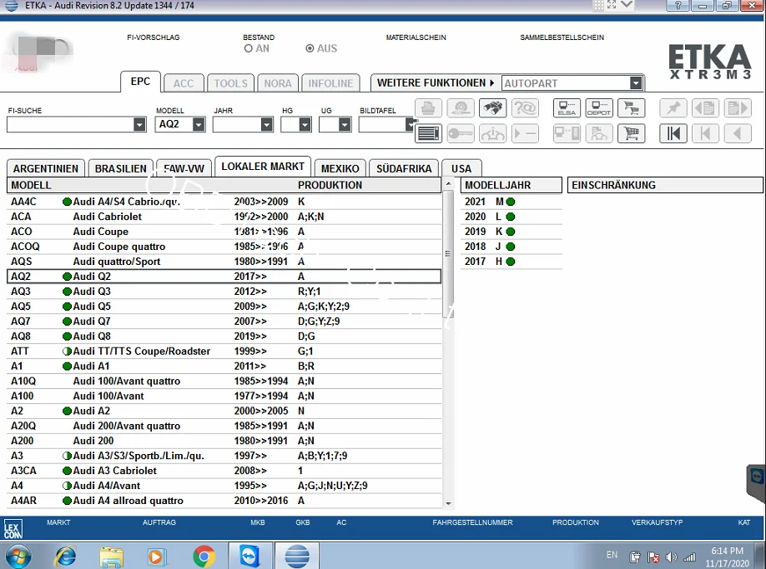Select the MEXIKO market tab

pos(340,168)
